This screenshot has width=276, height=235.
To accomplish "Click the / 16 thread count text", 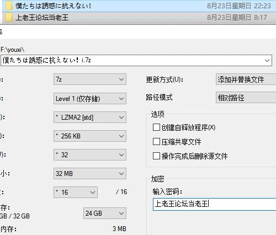I will coord(121,192).
